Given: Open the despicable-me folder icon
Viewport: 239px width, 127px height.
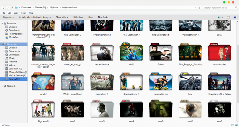Looking at the screenshot, I should pyautogui.click(x=161, y=81).
